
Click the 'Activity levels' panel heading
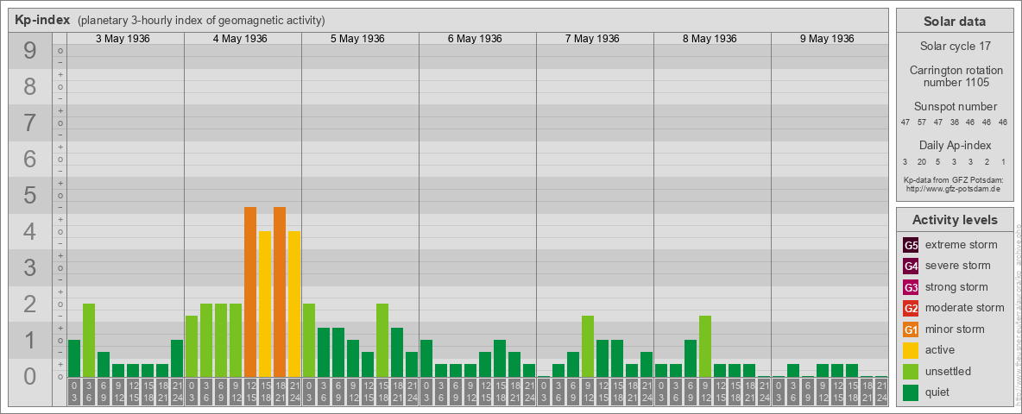(x=955, y=220)
